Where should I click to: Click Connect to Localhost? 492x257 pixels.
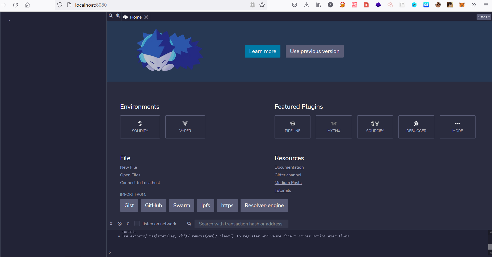(140, 183)
